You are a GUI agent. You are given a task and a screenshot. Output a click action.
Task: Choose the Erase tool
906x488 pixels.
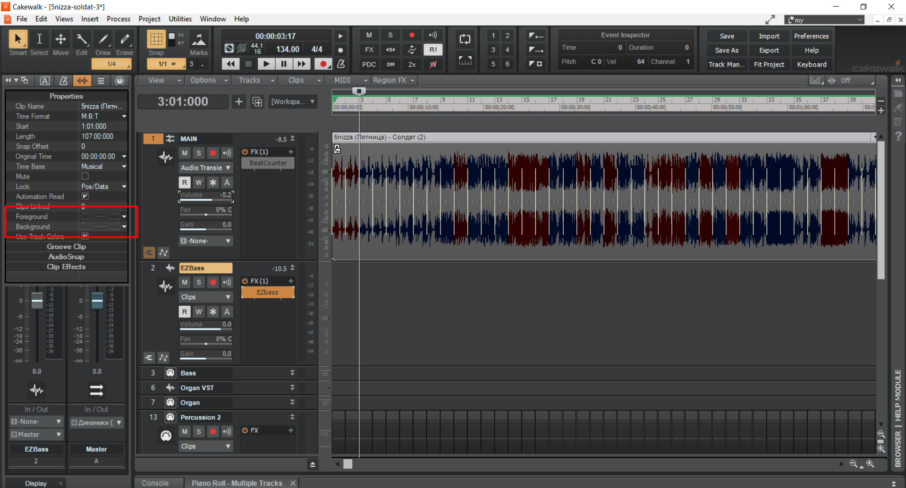click(x=124, y=43)
